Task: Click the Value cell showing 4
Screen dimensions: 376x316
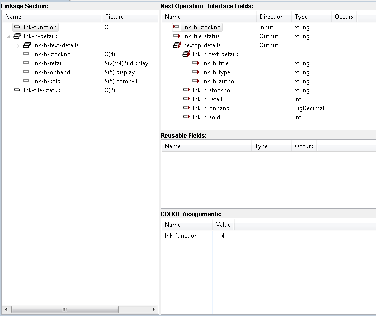Action: click(x=223, y=236)
